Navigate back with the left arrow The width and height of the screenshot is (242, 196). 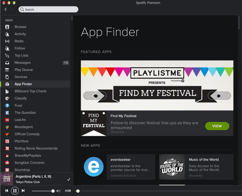click(x=6, y=9)
